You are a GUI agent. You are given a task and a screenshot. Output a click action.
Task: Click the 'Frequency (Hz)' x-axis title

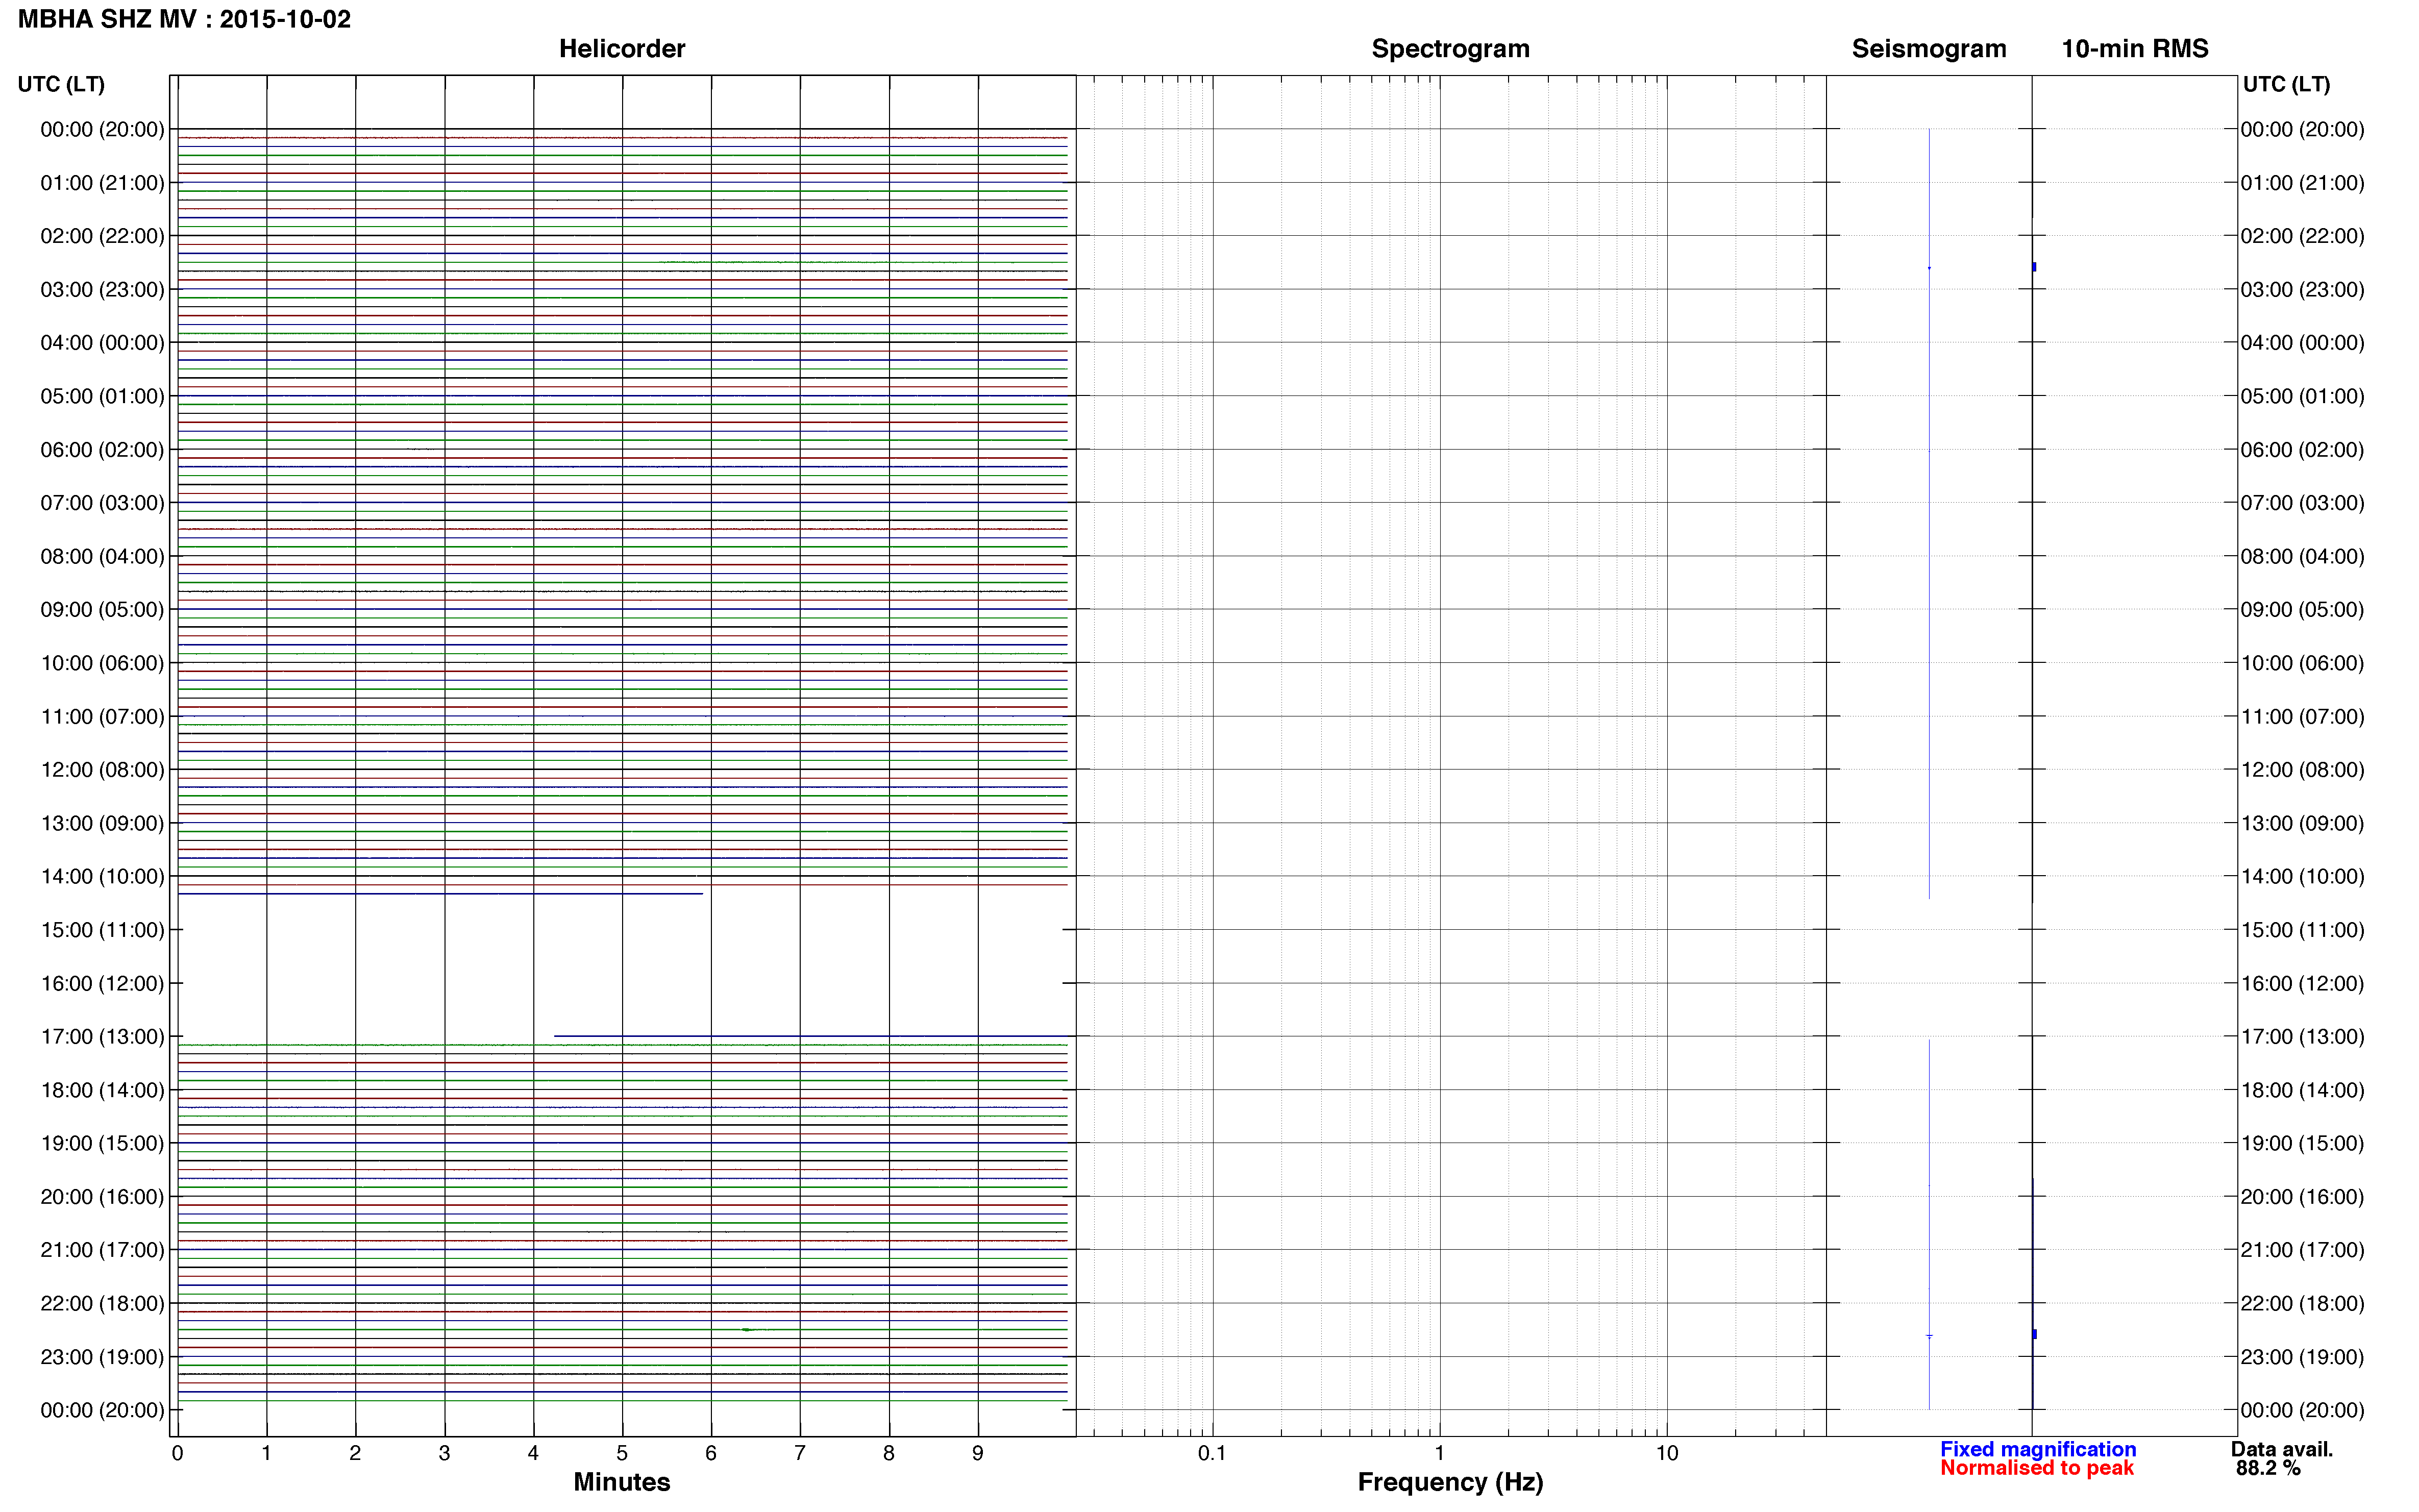[1450, 1483]
